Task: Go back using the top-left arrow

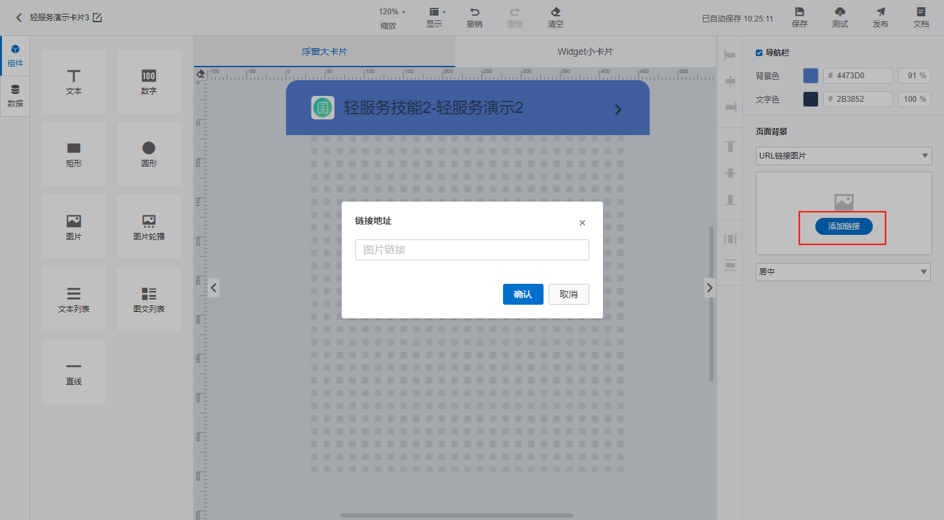Action: click(19, 18)
